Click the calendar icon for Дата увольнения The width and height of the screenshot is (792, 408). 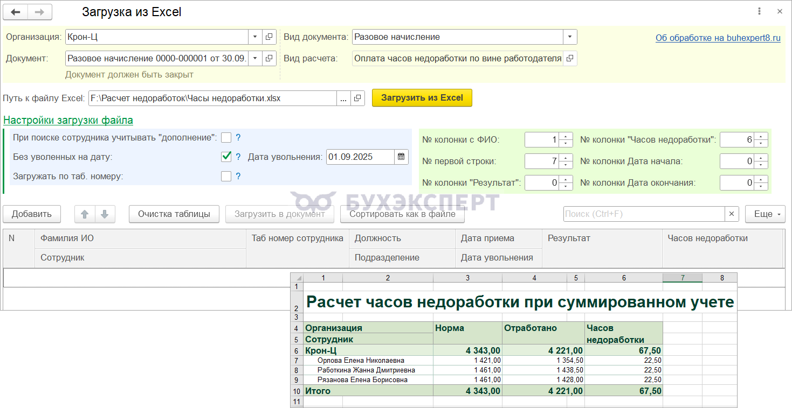click(x=401, y=157)
